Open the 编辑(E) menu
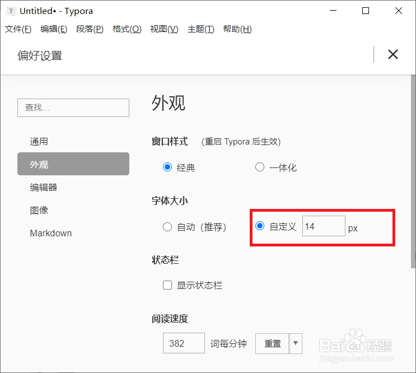This screenshot has height=373, width=416. (x=54, y=29)
